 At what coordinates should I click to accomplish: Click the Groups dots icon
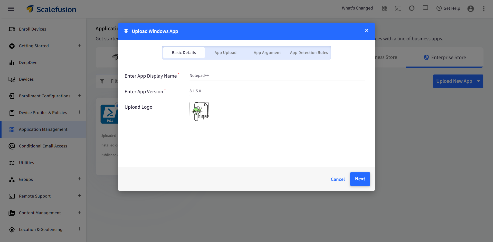pos(12,180)
